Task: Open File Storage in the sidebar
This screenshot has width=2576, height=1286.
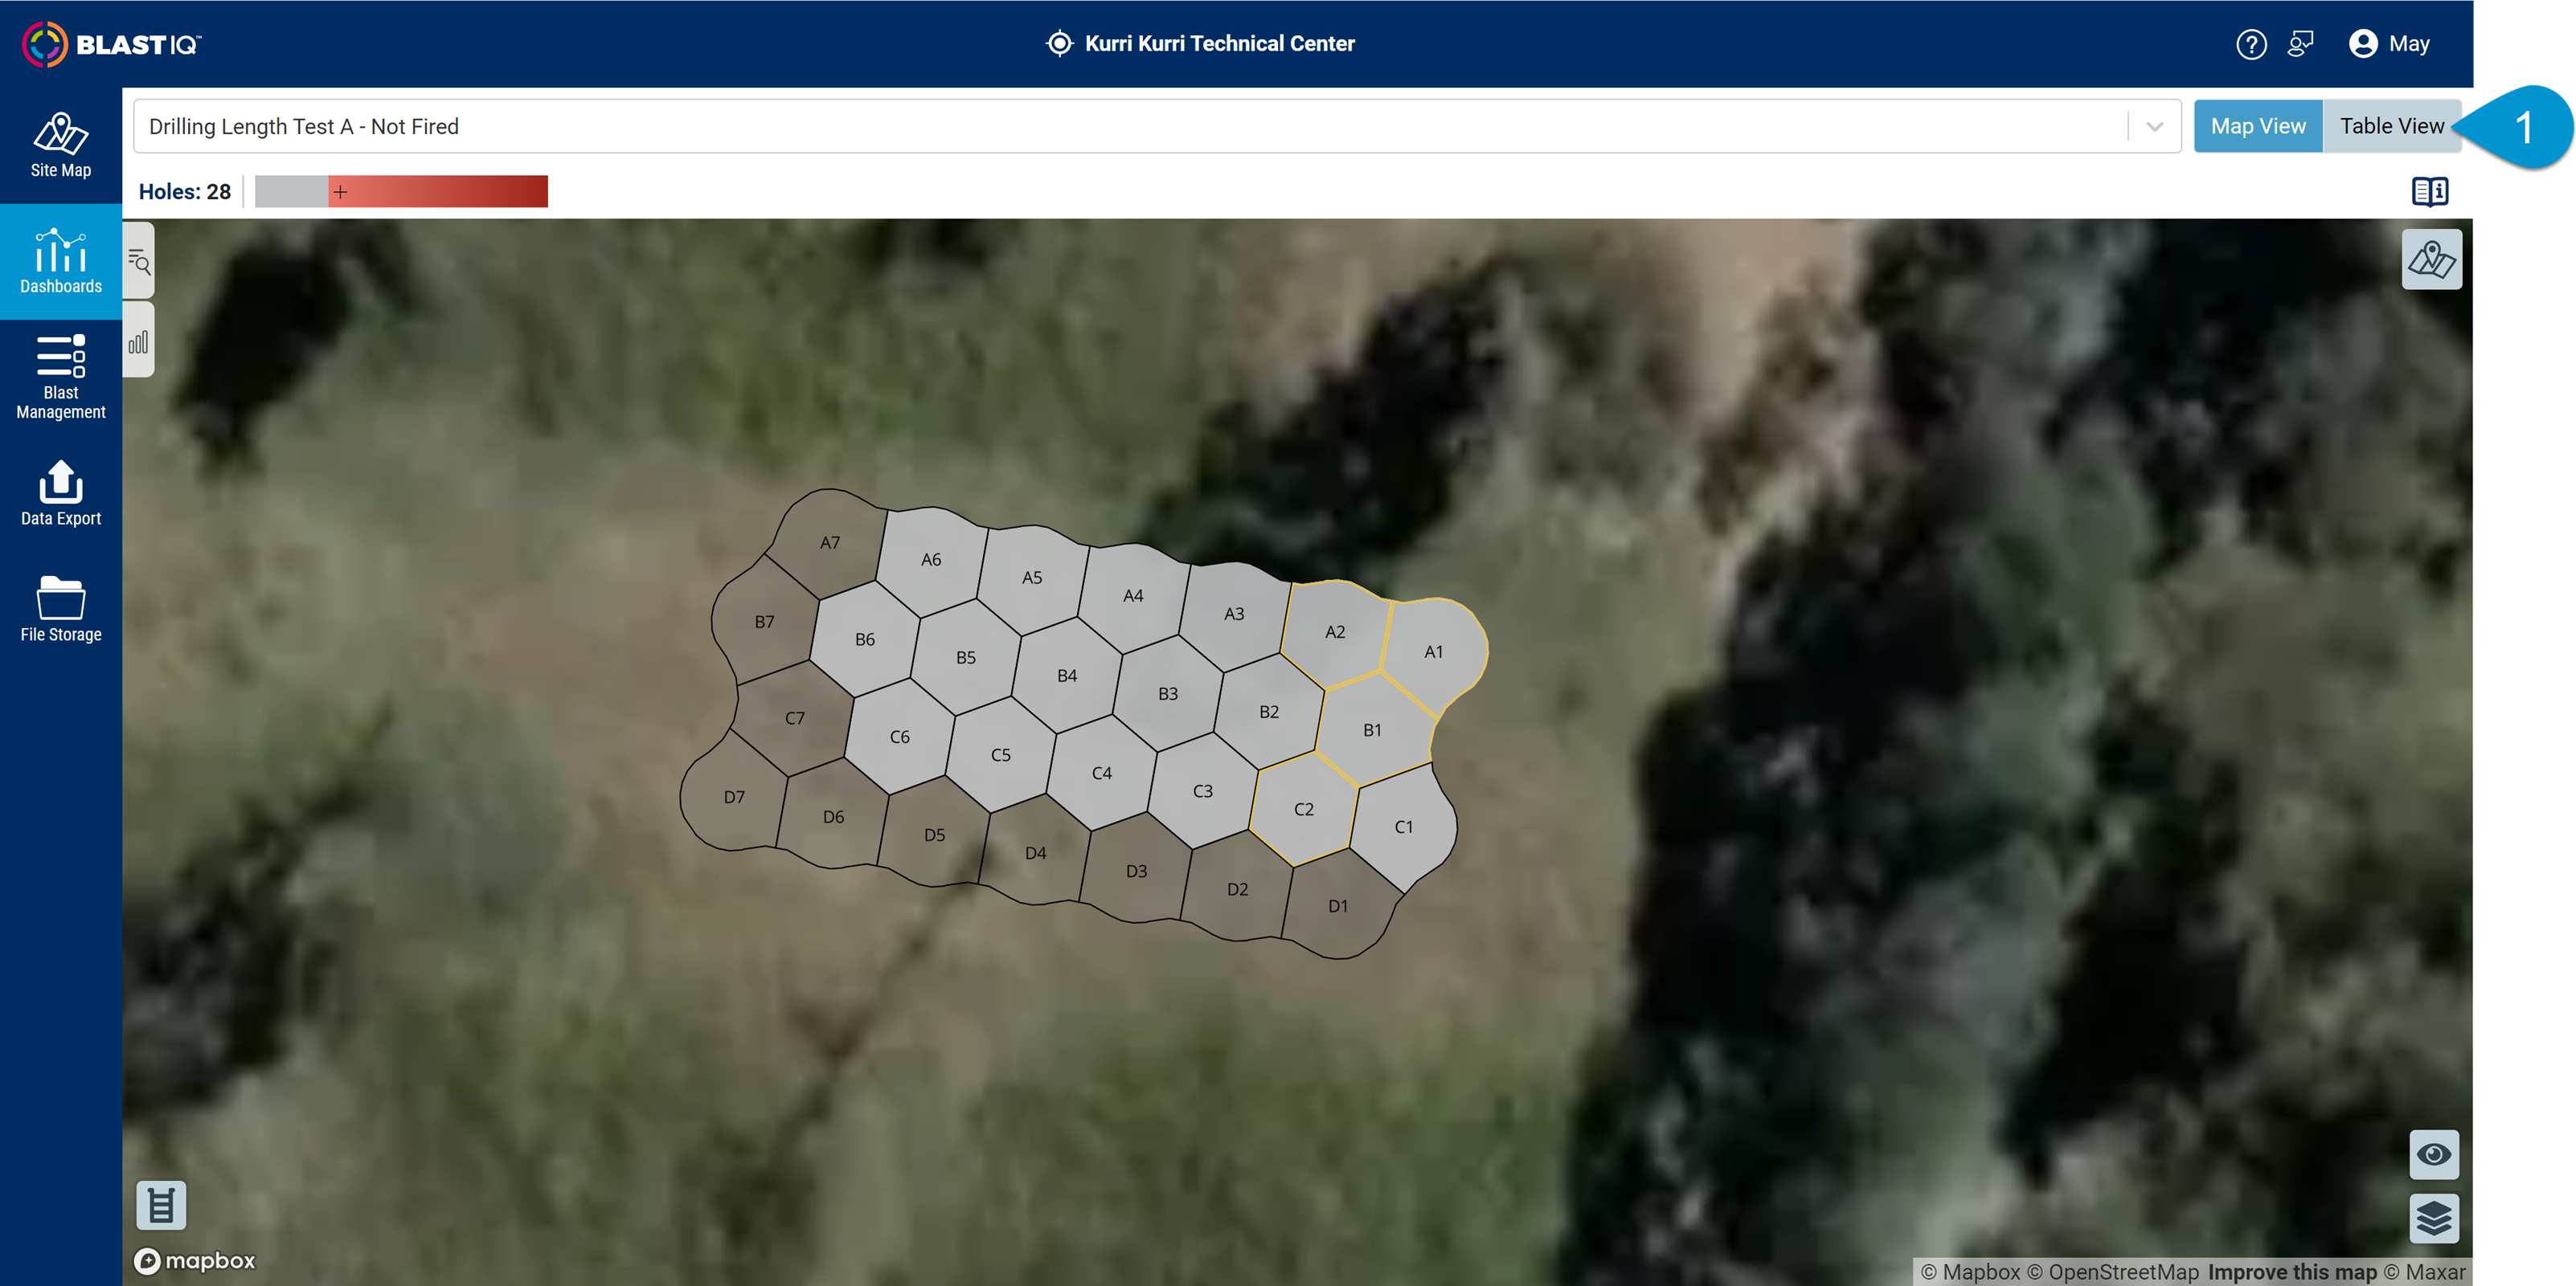Action: pos(60,609)
